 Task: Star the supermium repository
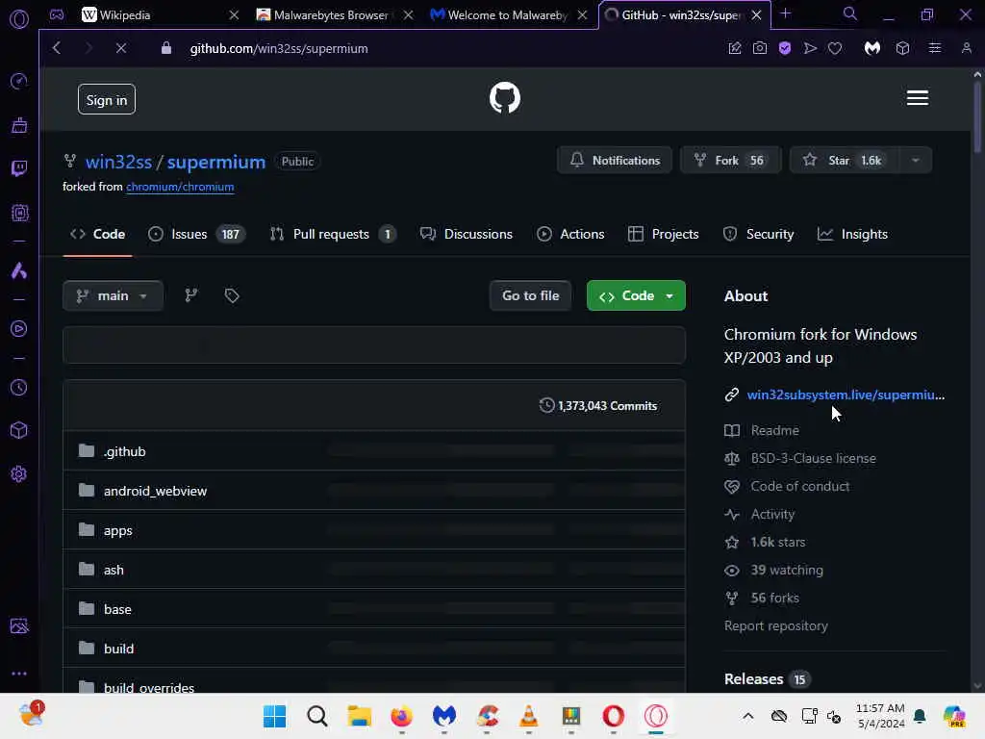pos(845,161)
